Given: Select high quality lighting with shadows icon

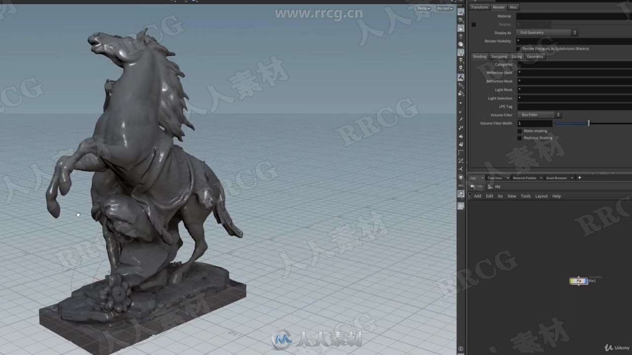Looking at the screenshot, I should point(461,69).
